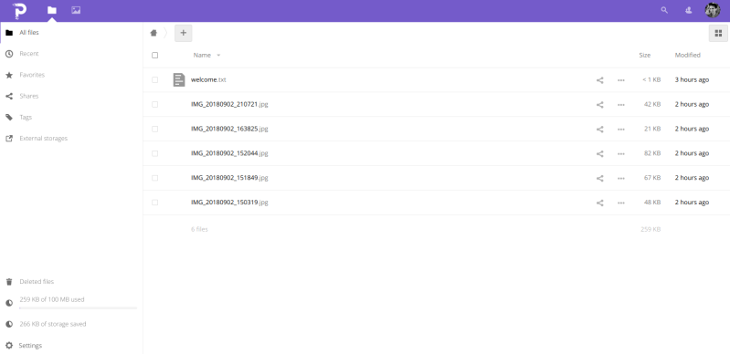Check the IMG_20180902_151849.jpg checkbox
Screen dimensions: 730x354
click(x=155, y=178)
